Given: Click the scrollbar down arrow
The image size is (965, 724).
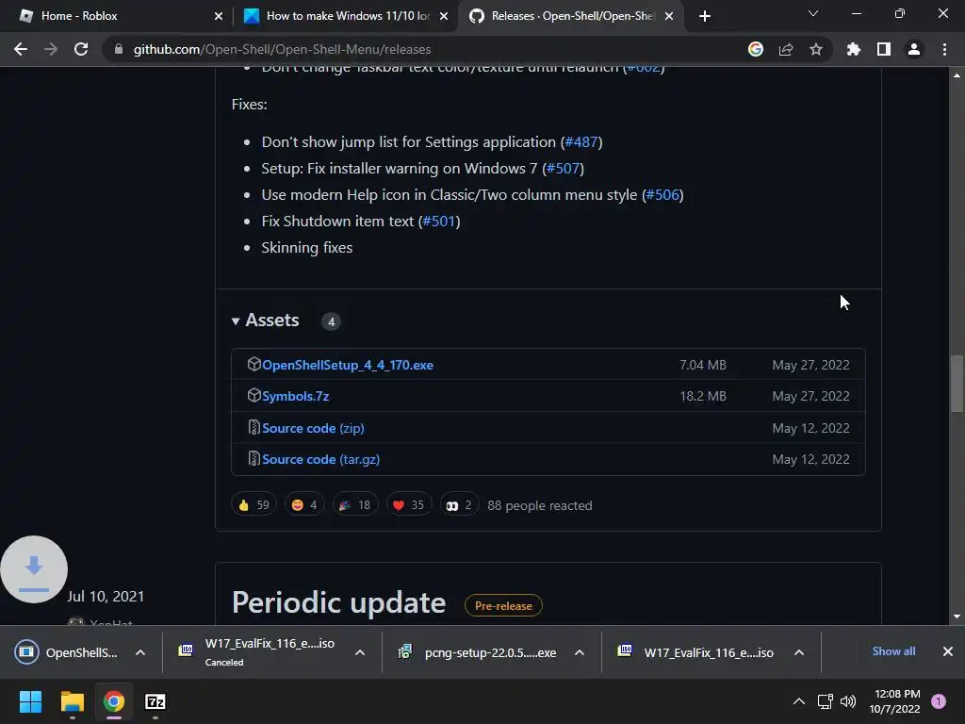Looking at the screenshot, I should (957, 617).
